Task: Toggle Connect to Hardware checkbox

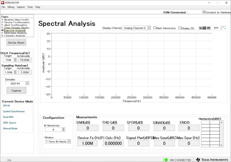Action: (204, 12)
